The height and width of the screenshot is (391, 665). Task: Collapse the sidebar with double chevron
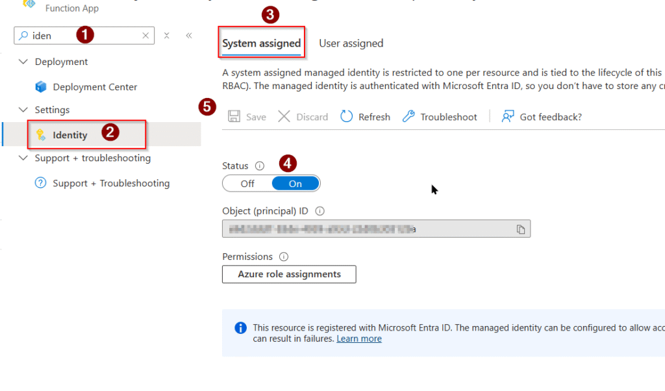[x=189, y=36]
